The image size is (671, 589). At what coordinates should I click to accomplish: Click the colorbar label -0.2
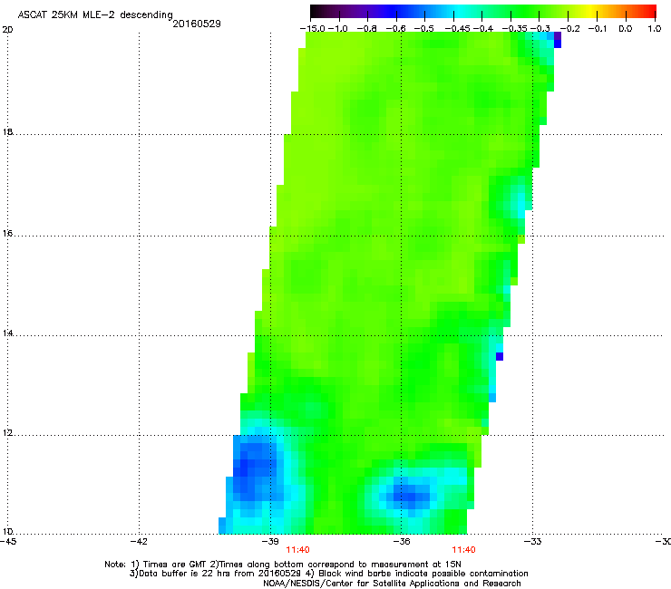pos(570,29)
